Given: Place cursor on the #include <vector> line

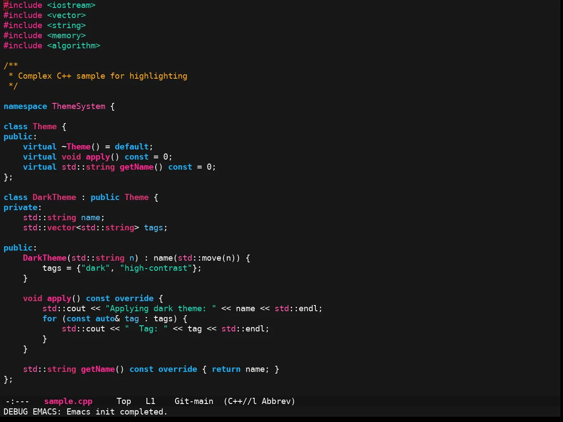Looking at the screenshot, I should point(45,15).
